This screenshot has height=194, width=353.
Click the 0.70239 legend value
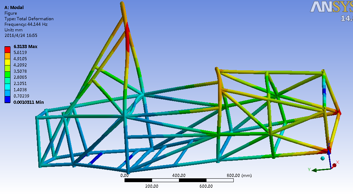click(x=21, y=96)
